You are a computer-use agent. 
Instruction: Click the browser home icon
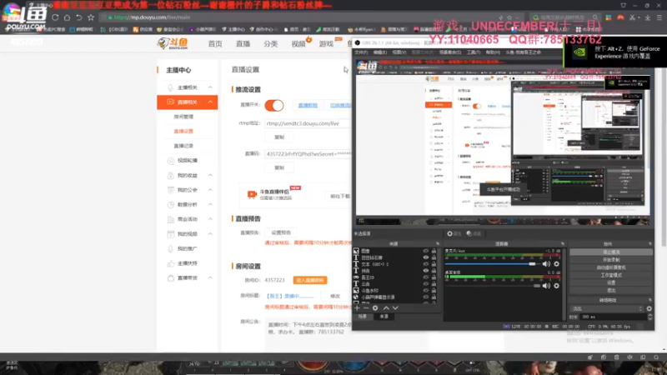(68, 17)
